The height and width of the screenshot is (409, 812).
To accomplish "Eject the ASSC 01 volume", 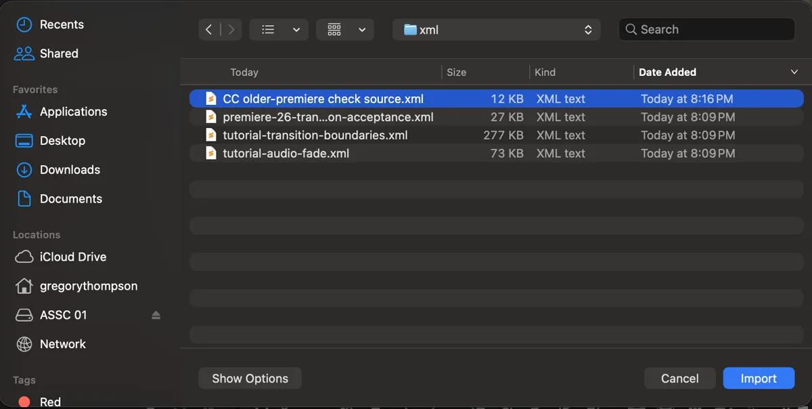I will [x=156, y=316].
